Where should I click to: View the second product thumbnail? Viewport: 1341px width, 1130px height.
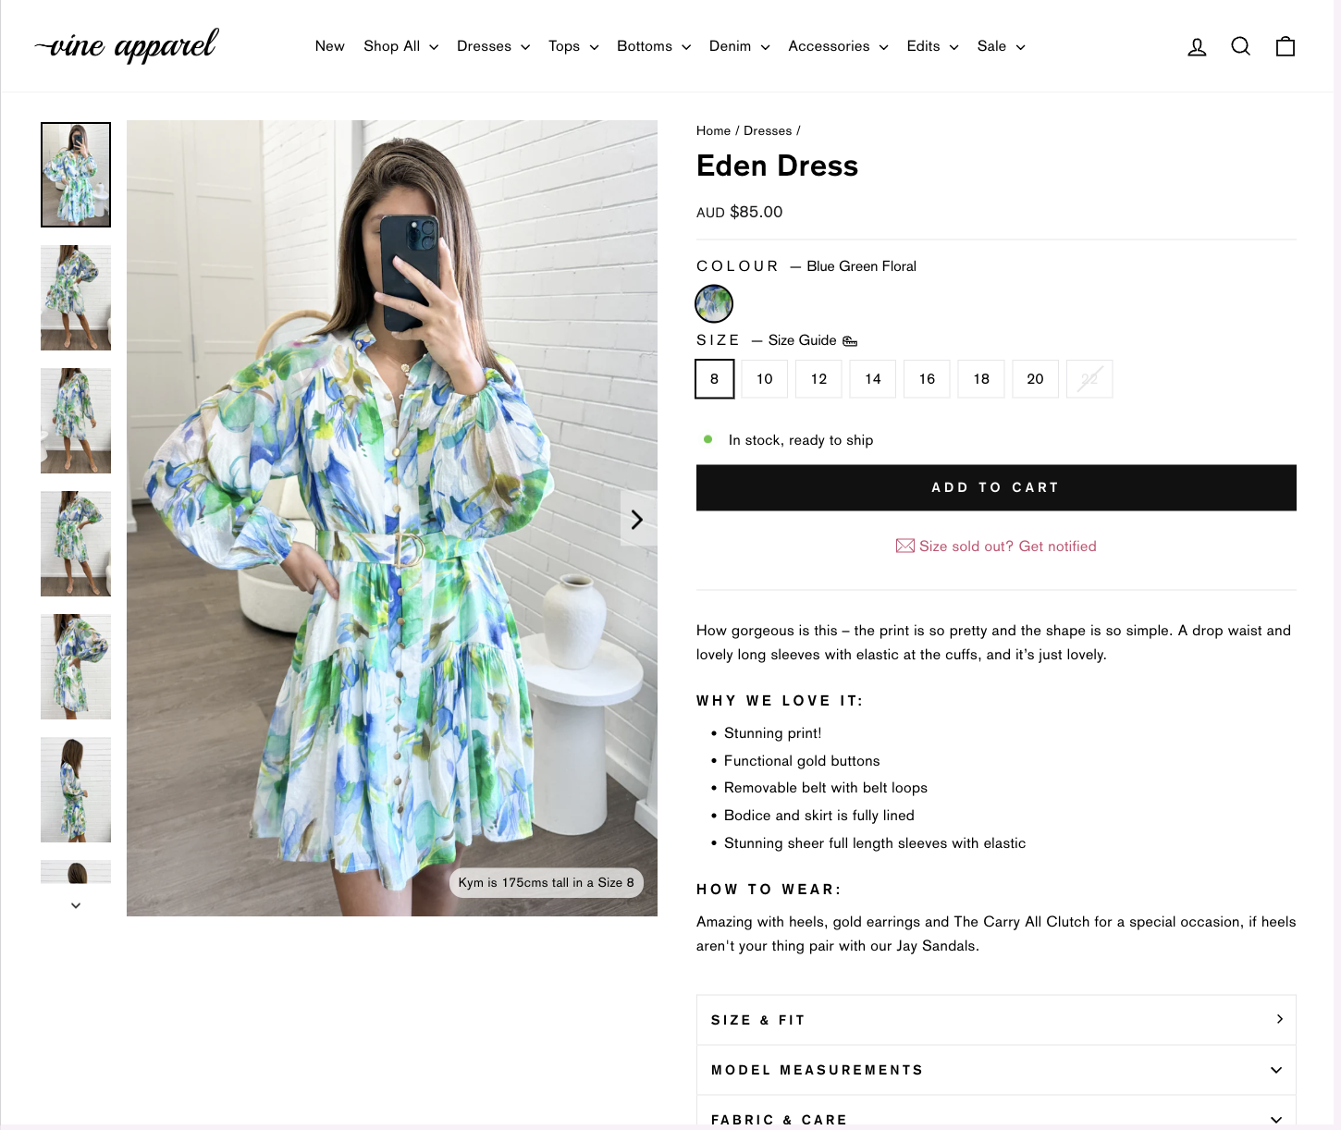pos(76,298)
